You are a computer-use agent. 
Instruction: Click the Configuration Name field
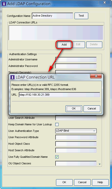[x=52, y=16]
